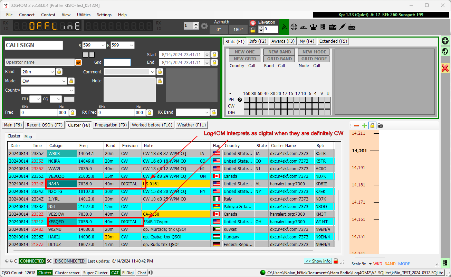451x277 pixels.
Task: Zoom in band map with green plus
Action: click(364, 126)
